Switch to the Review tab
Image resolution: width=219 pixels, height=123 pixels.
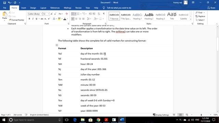coord(78,8)
